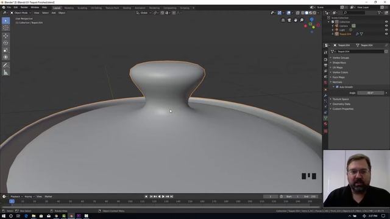The height and width of the screenshot is (219, 390).
Task: Open the Particles properties tab
Action: pos(325,101)
